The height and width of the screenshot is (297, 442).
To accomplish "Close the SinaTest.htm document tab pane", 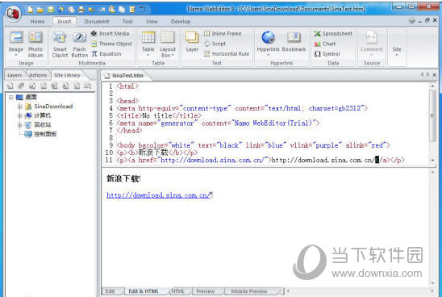I will pyautogui.click(x=435, y=75).
